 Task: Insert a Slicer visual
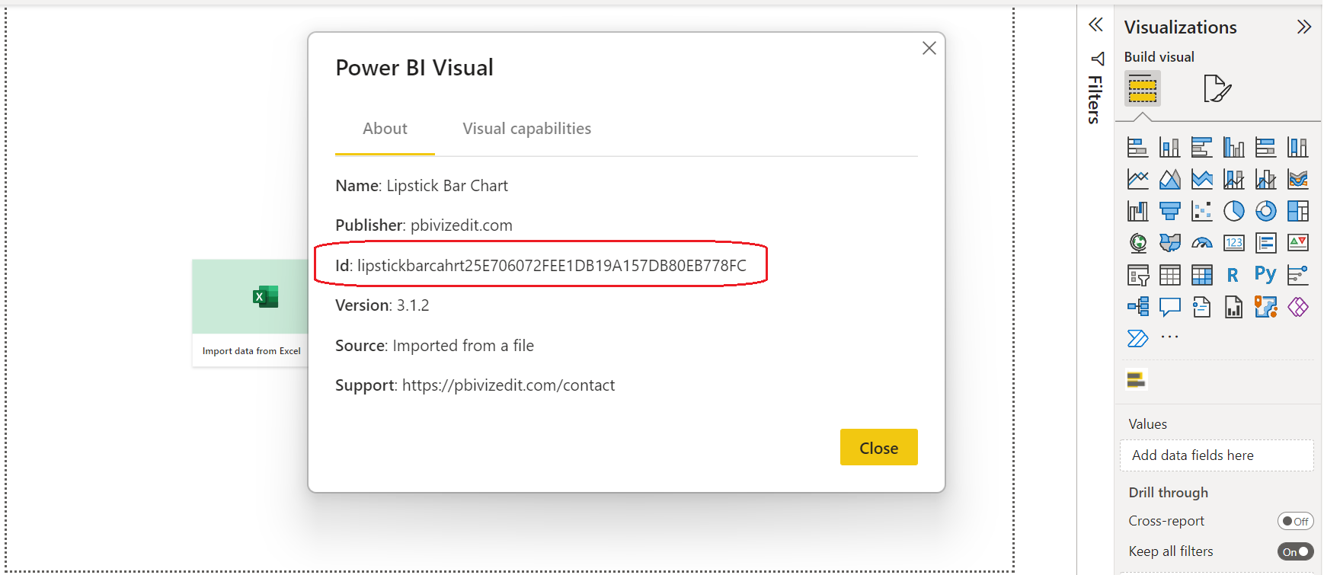point(1137,275)
